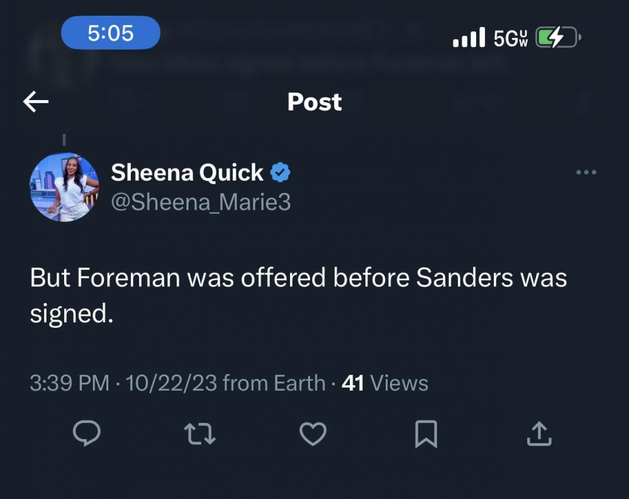Open the share upload icon

[x=539, y=434]
